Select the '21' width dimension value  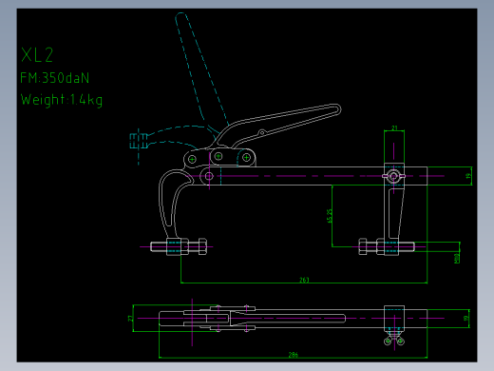click(394, 127)
